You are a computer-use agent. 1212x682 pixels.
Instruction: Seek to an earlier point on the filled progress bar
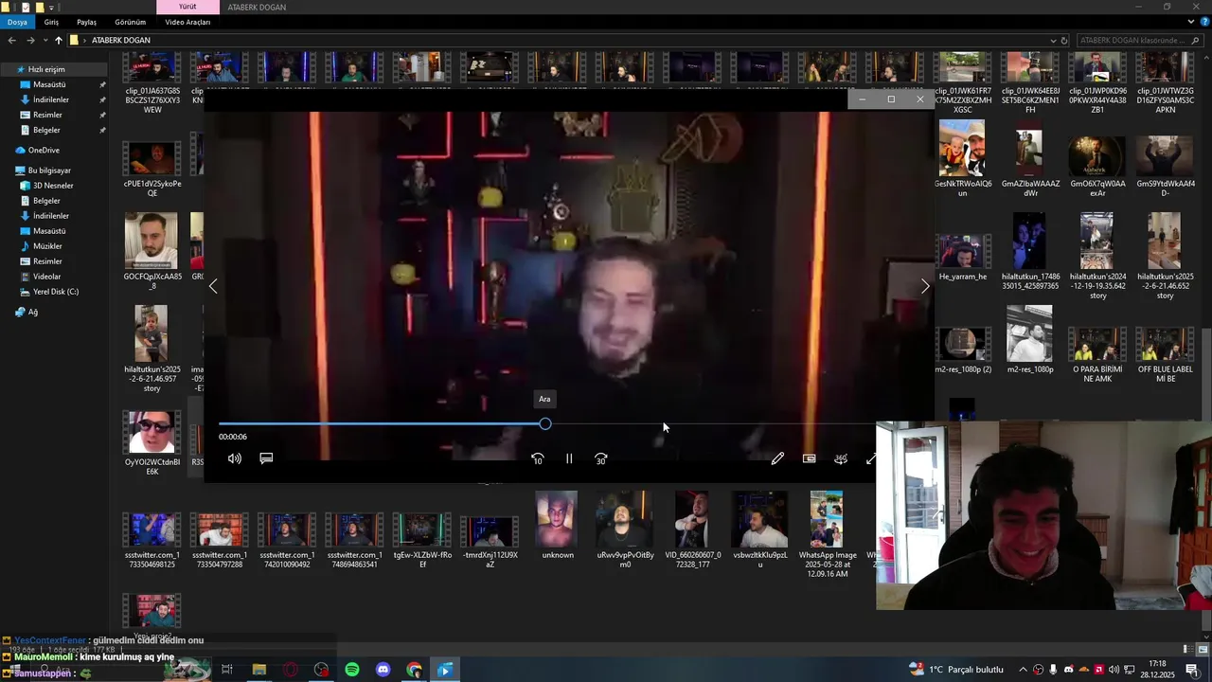tap(379, 424)
